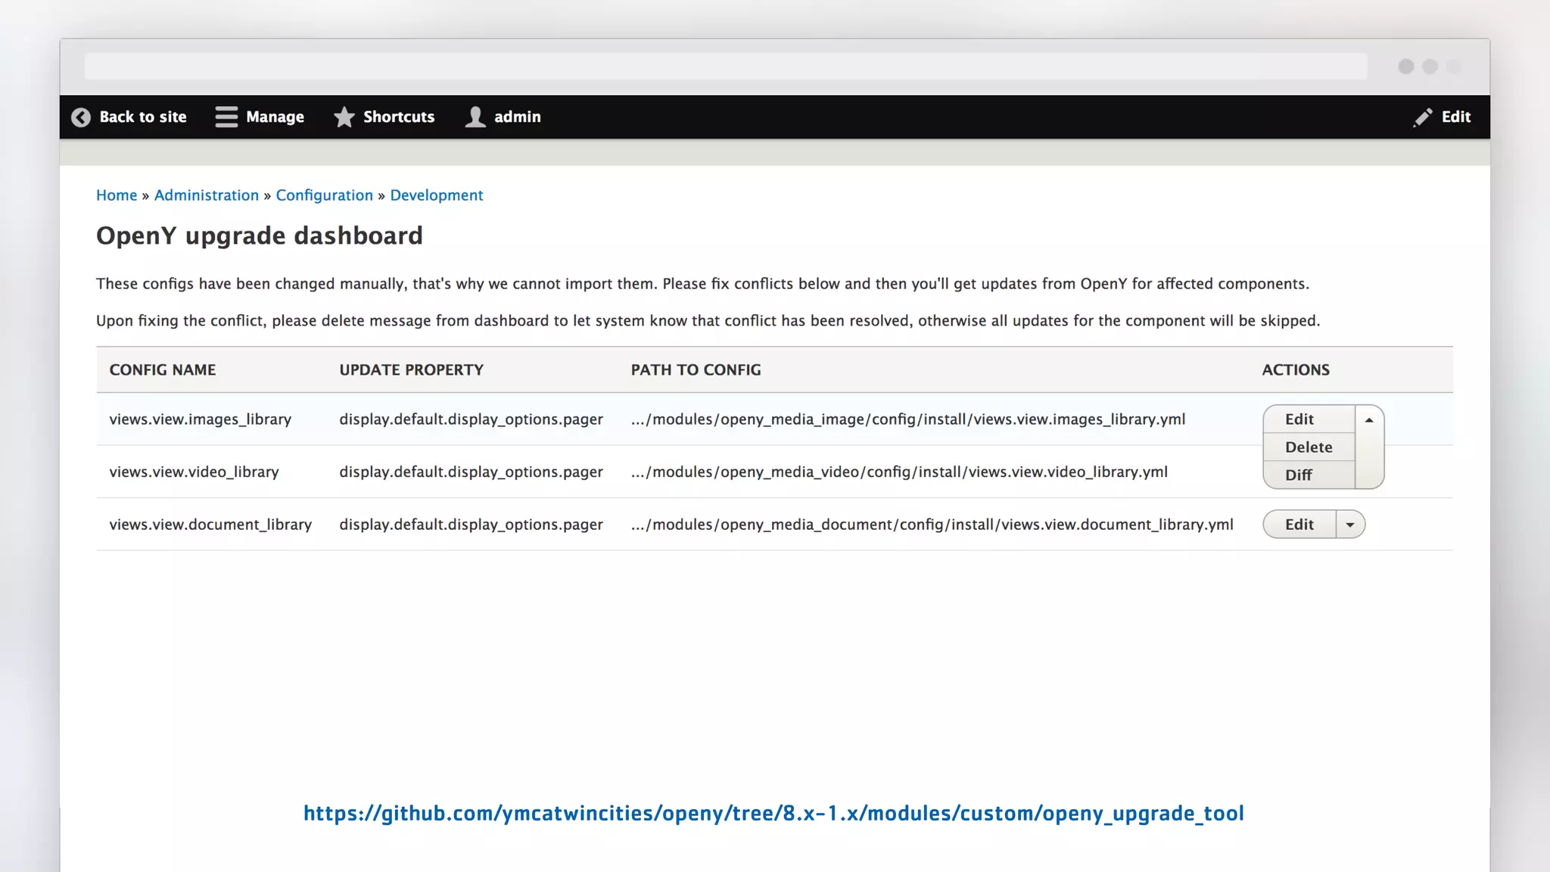Click ACTIONS column header
1550x872 pixels.
1296,370
